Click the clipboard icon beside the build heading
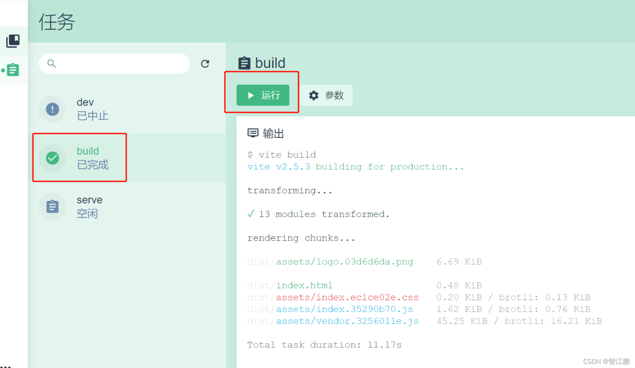 click(244, 63)
